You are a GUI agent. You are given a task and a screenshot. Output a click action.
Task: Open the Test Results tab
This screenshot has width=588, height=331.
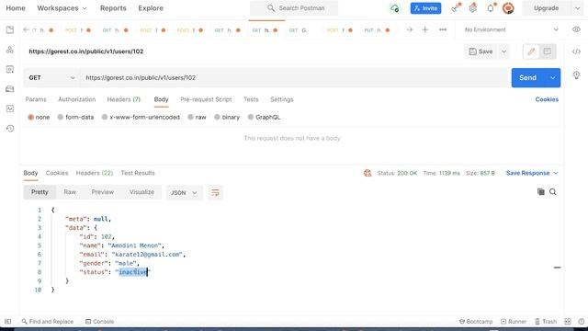click(x=138, y=173)
